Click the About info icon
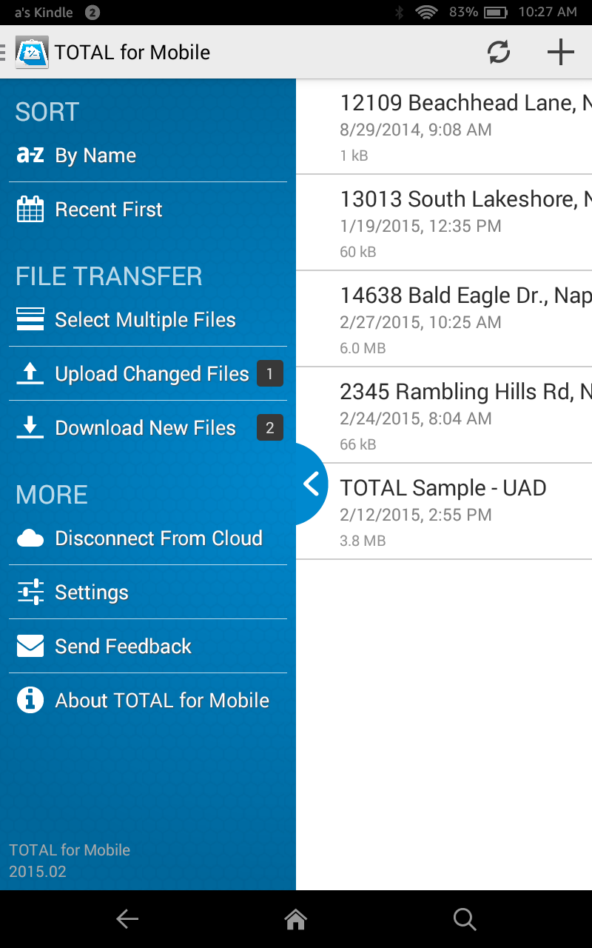The height and width of the screenshot is (948, 592). coord(29,699)
